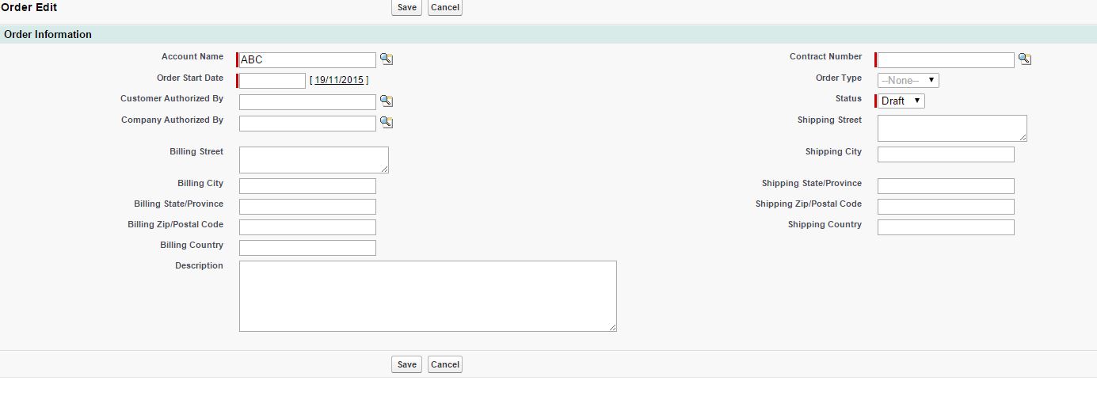The height and width of the screenshot is (400, 1097).
Task: Focus the Billing Street text area
Action: (x=314, y=160)
